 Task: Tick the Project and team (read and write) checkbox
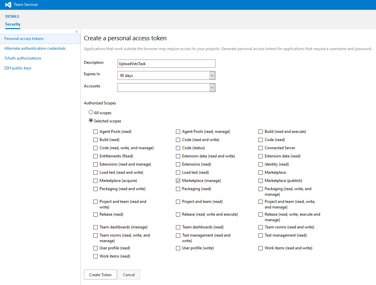coord(95,202)
